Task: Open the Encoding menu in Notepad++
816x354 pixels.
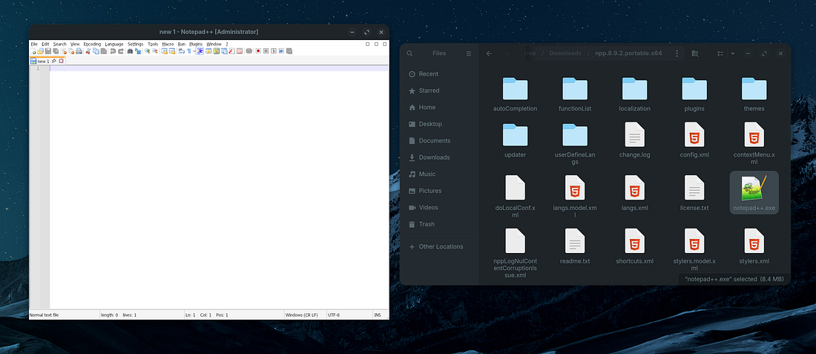Action: pos(92,45)
